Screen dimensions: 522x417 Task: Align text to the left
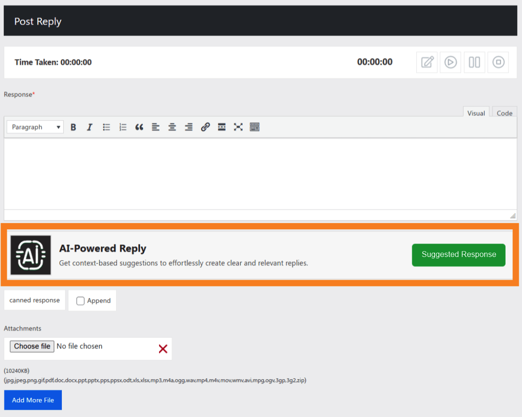coord(156,127)
